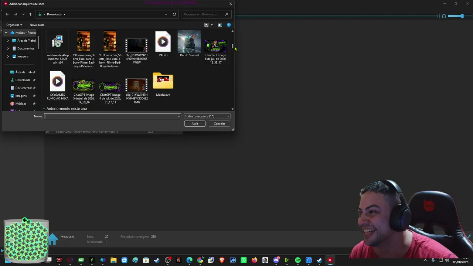Click the forward navigation arrow in the dialog

pos(16,14)
